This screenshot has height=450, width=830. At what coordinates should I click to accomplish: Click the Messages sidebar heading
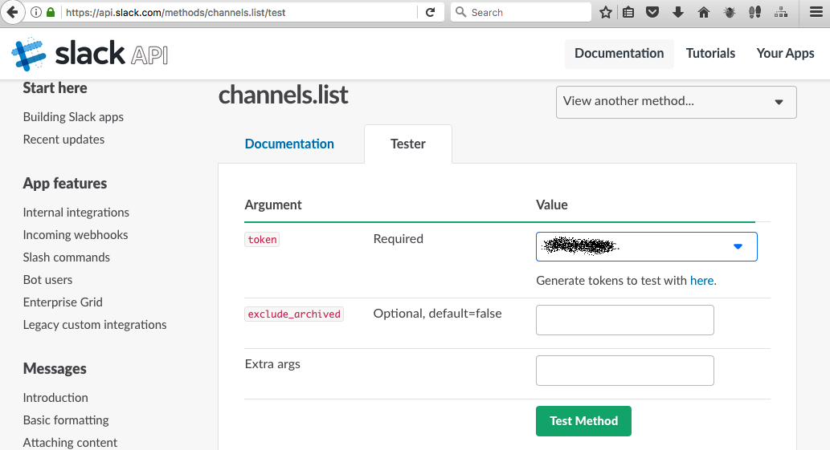(x=55, y=369)
